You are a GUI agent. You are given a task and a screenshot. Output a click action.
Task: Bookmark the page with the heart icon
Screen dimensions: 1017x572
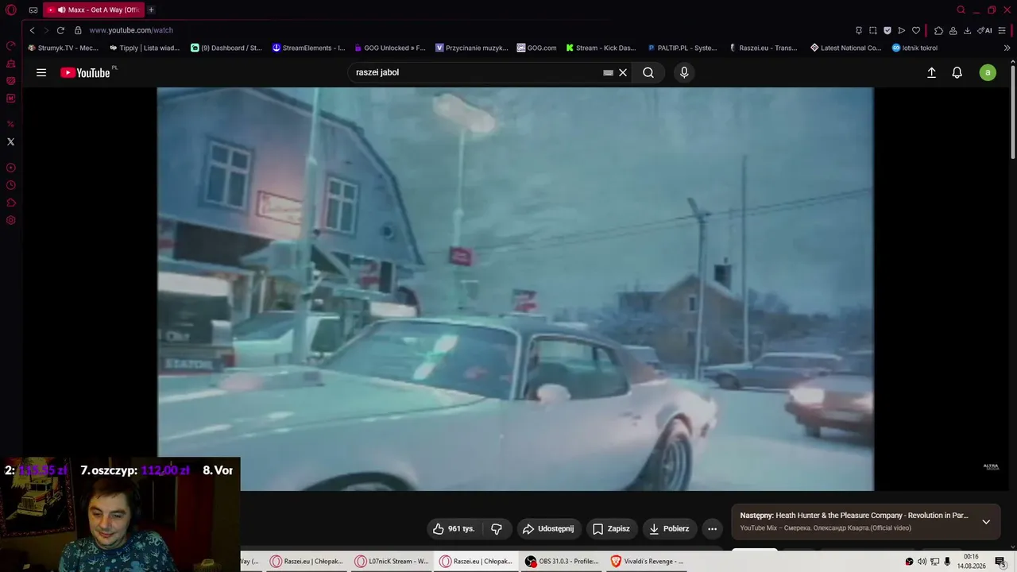[916, 30]
